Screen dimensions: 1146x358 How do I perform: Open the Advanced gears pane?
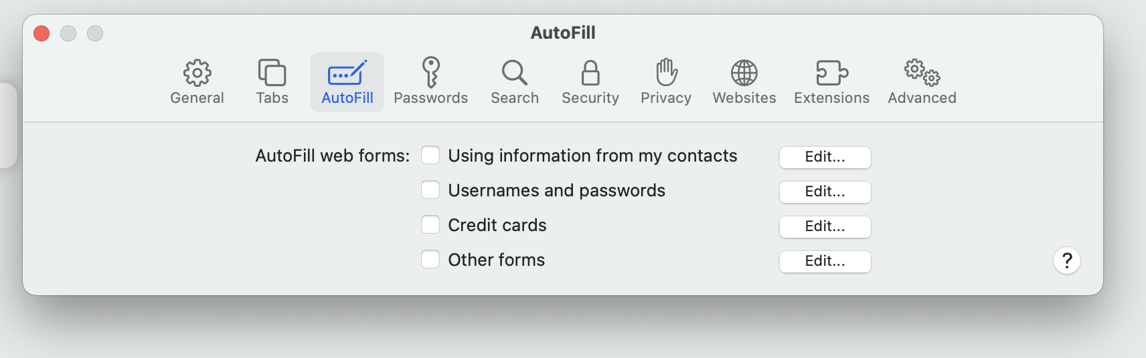922,73
